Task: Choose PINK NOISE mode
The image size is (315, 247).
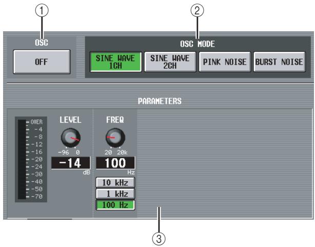Action: point(225,62)
